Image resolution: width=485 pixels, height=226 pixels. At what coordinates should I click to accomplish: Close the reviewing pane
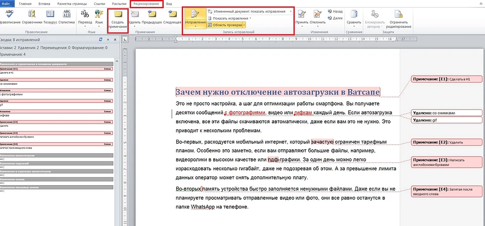115,40
